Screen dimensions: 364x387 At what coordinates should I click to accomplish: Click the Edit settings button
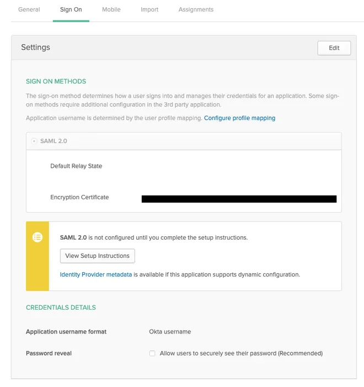click(x=334, y=48)
